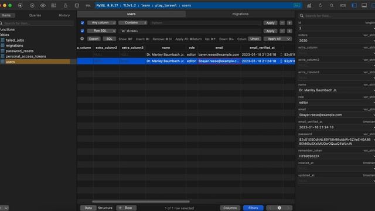Open the SQL query editor icon
The image size is (375, 211).
(88, 5)
